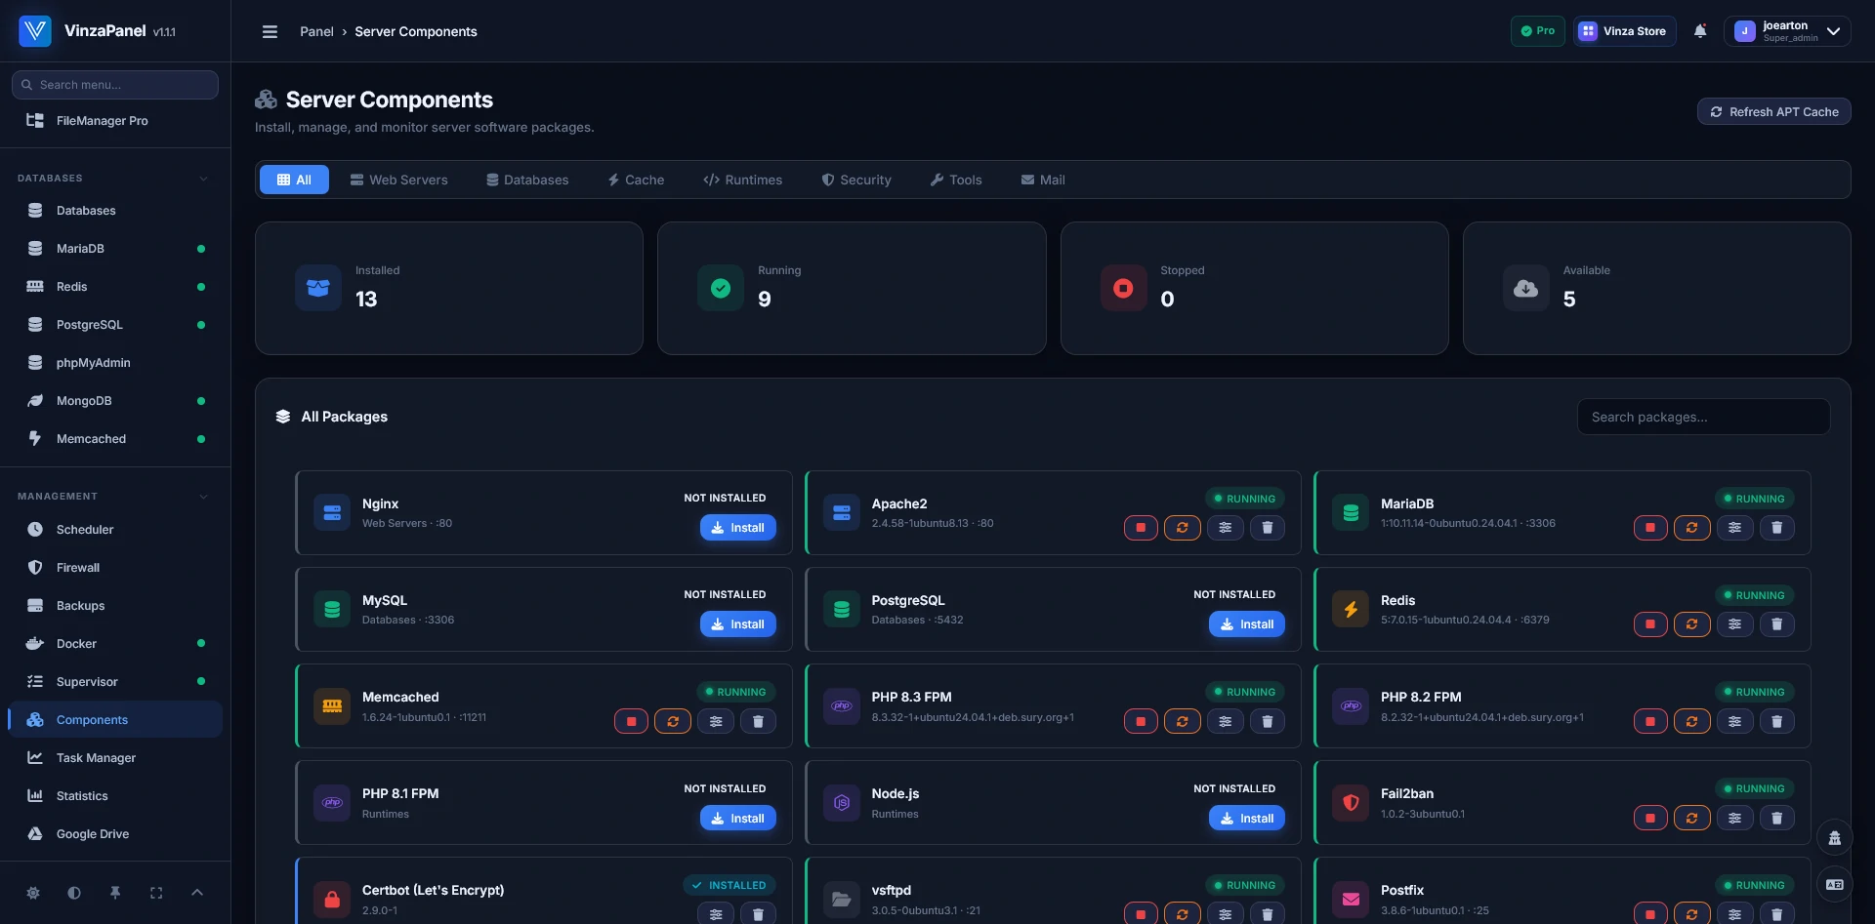Focus the Search packages field
The height and width of the screenshot is (924, 1875).
tap(1703, 417)
